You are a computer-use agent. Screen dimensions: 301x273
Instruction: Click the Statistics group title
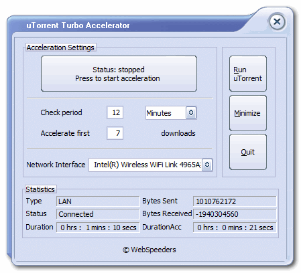[40, 189]
